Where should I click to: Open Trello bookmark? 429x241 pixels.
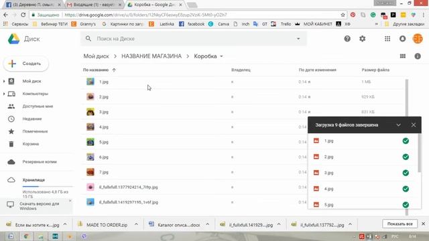pos(281,24)
